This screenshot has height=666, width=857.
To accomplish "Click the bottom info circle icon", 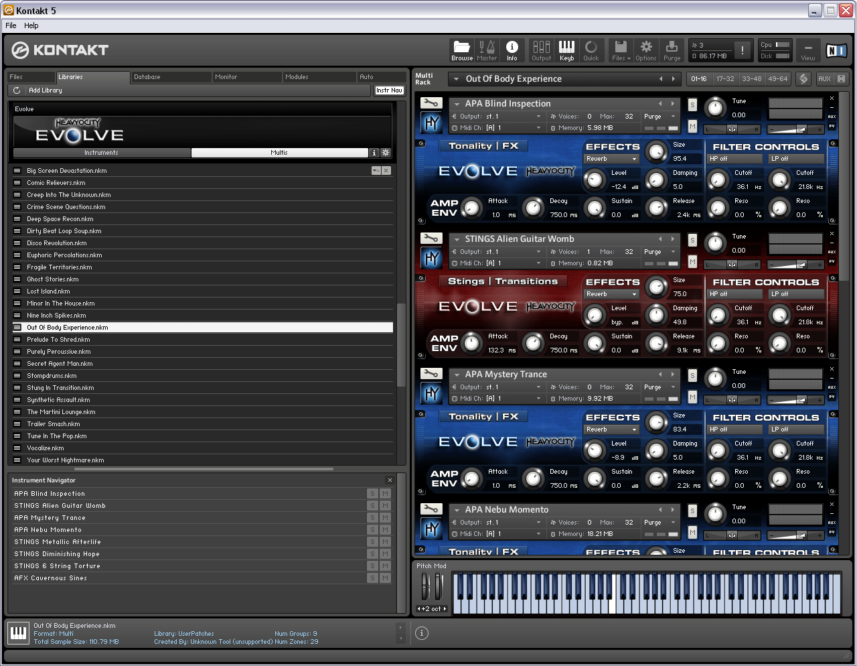I will (x=422, y=633).
